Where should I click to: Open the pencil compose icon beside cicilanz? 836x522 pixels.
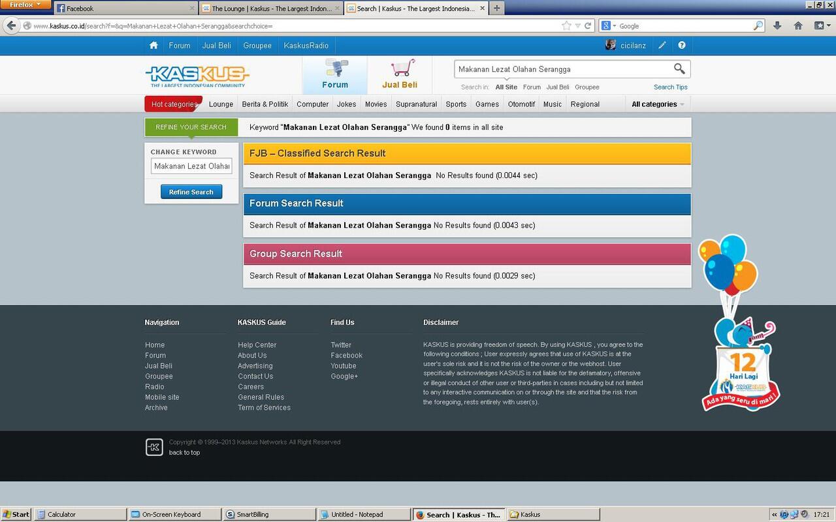click(662, 46)
